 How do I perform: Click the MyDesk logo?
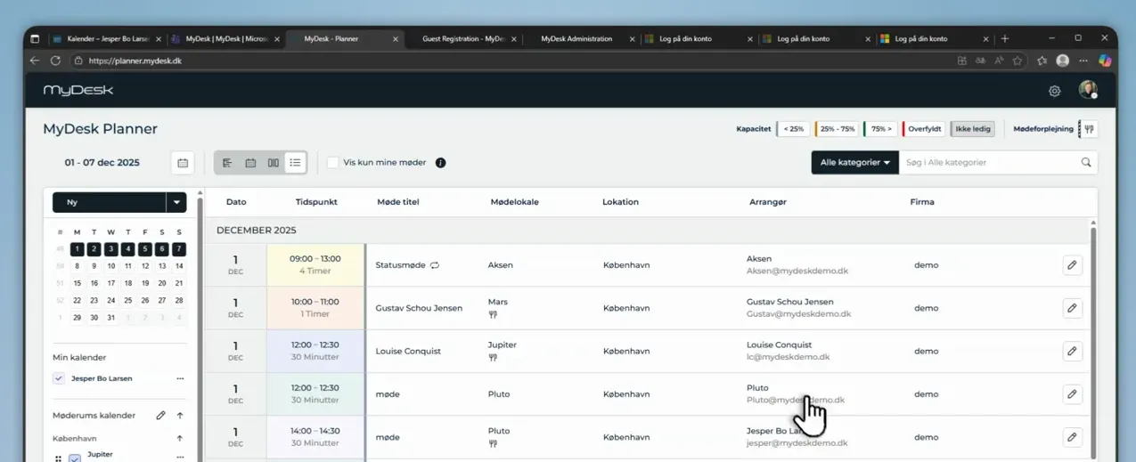(x=78, y=90)
